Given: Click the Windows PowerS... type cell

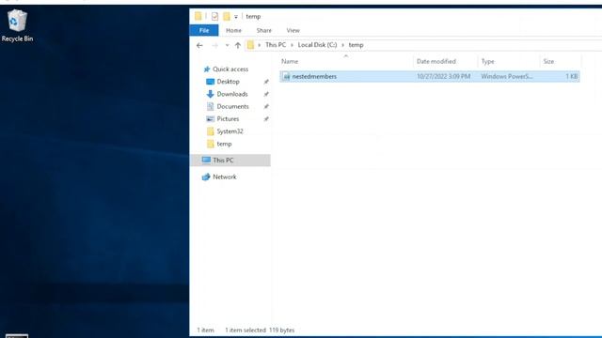Looking at the screenshot, I should [507, 76].
